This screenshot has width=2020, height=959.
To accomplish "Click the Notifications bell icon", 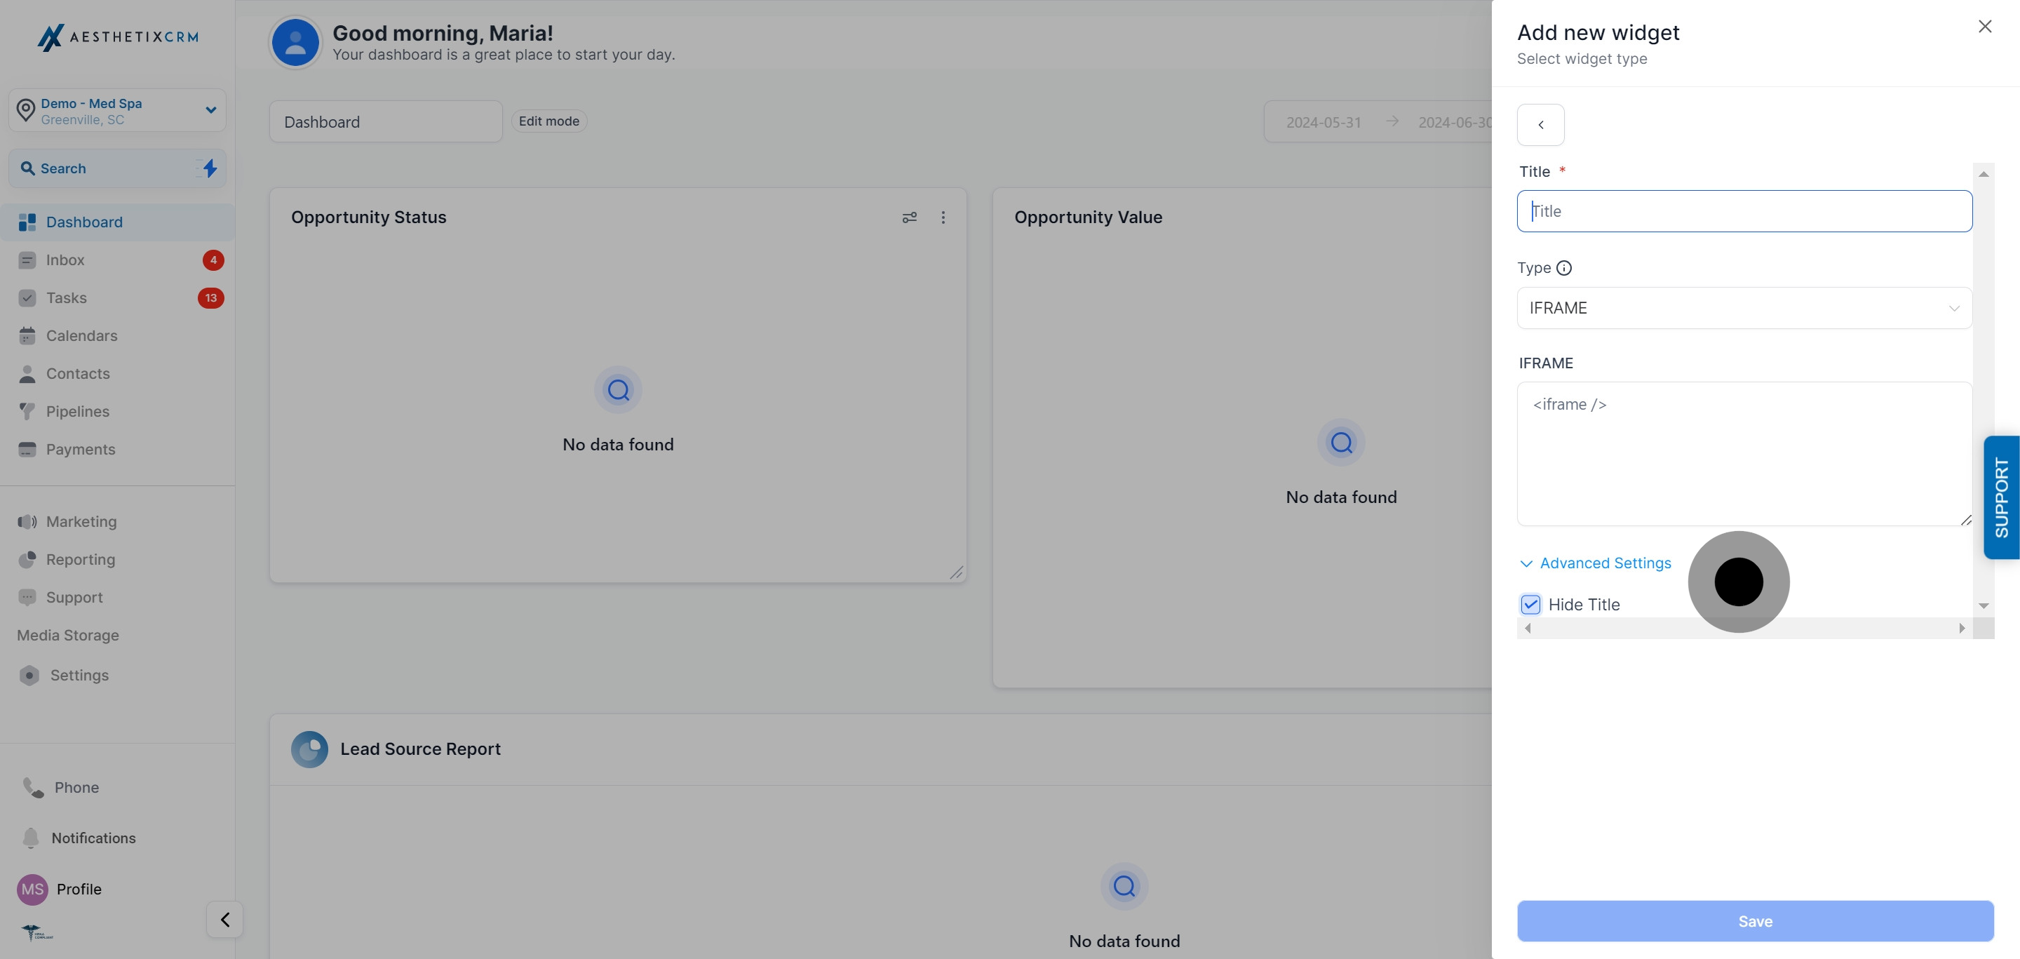I will click(x=31, y=838).
